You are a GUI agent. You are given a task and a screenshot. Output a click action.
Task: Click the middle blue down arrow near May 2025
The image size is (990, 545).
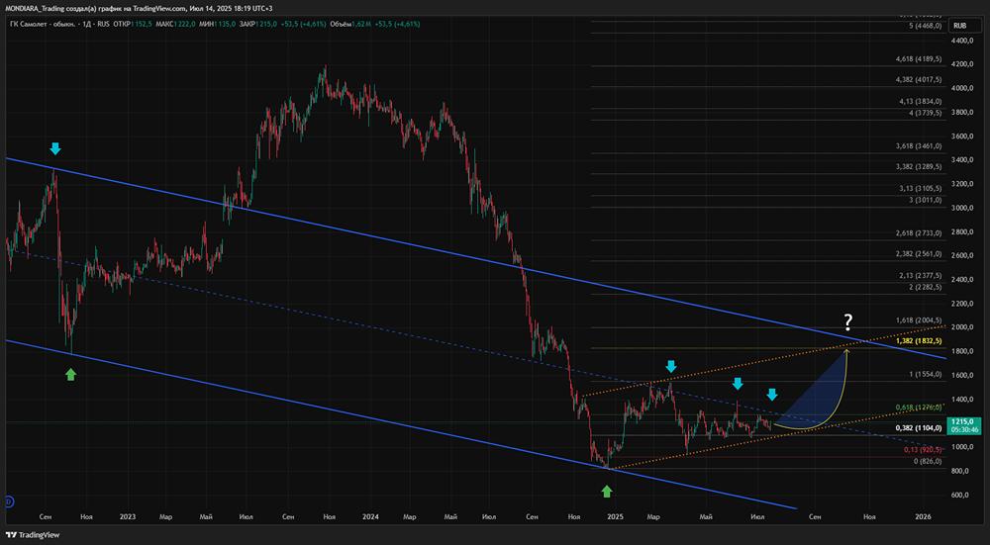point(737,383)
